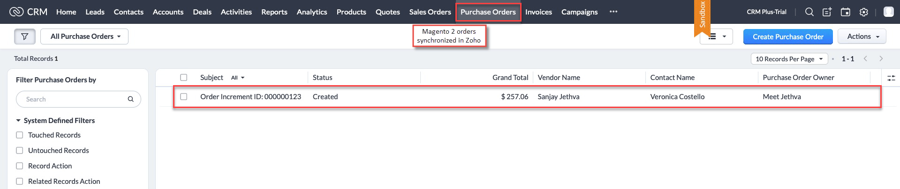Open the calendar icon in header
The width and height of the screenshot is (900, 189).
pyautogui.click(x=846, y=12)
